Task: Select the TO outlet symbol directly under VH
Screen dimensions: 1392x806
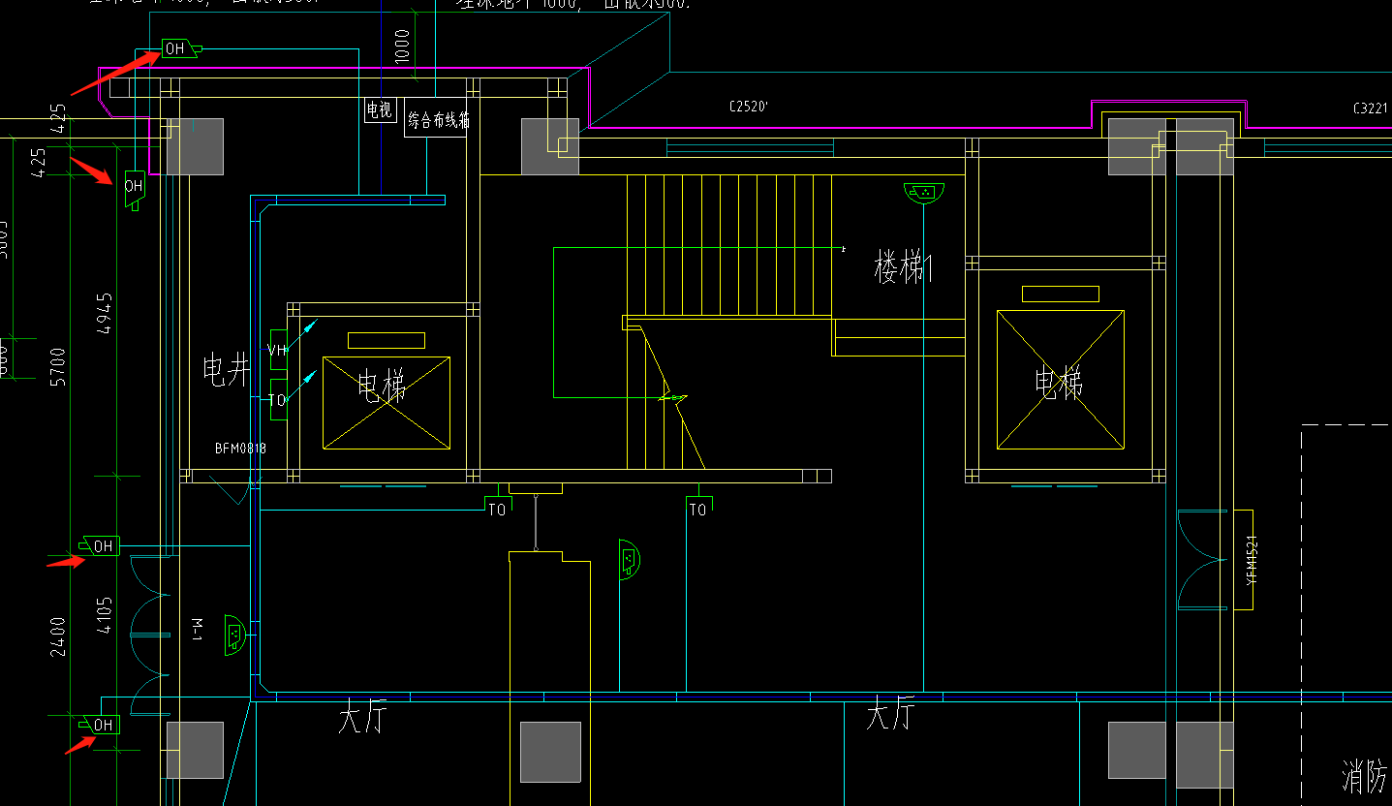Action: click(x=278, y=399)
